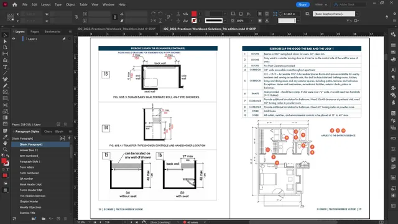Image resolution: width=398 pixels, height=224 pixels.
Task: Select the 'answer blue 12' paragraph style
Action: pyautogui.click(x=29, y=150)
